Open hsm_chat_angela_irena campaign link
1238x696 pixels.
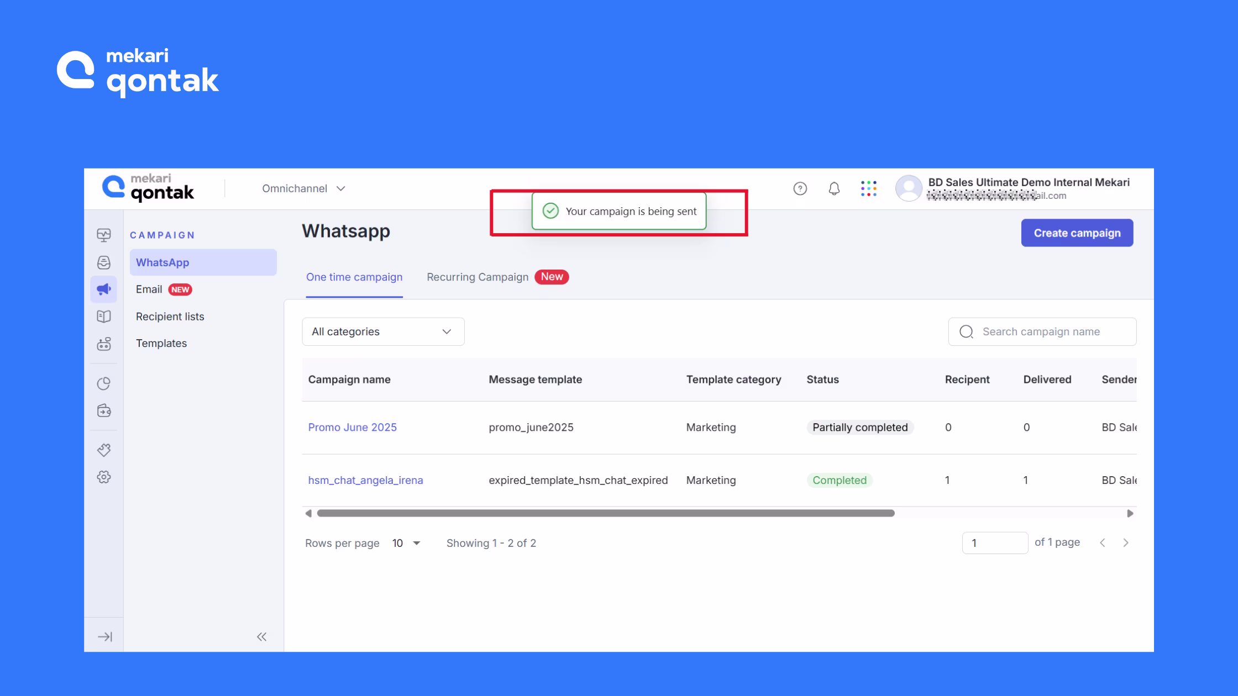pyautogui.click(x=365, y=481)
